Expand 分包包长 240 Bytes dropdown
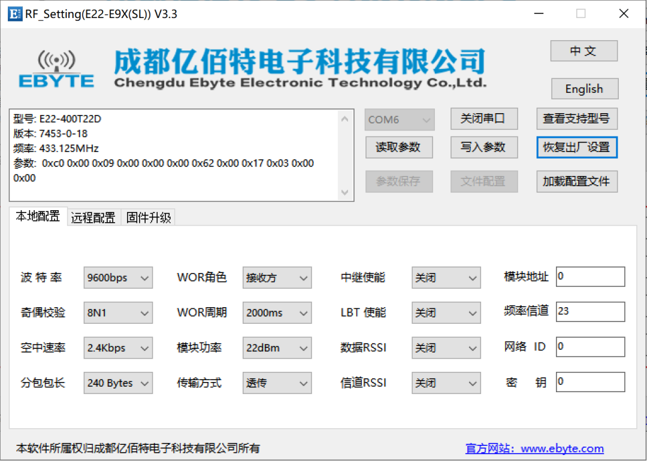The image size is (647, 461). (118, 383)
